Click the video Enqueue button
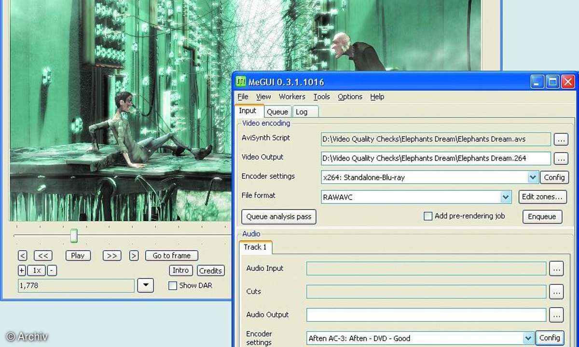The width and height of the screenshot is (579, 347). (542, 217)
